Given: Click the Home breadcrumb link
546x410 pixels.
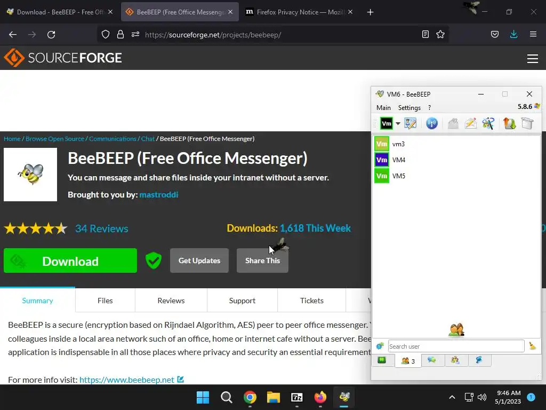Looking at the screenshot, I should tap(12, 139).
